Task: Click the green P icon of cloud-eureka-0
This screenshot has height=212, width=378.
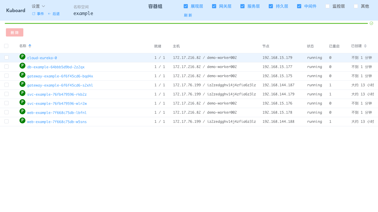Action: [22, 57]
